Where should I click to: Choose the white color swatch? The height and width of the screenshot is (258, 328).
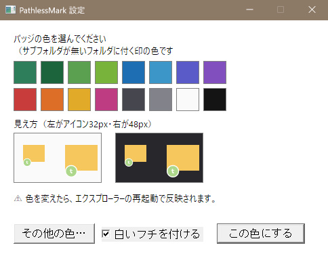pyautogui.click(x=188, y=100)
